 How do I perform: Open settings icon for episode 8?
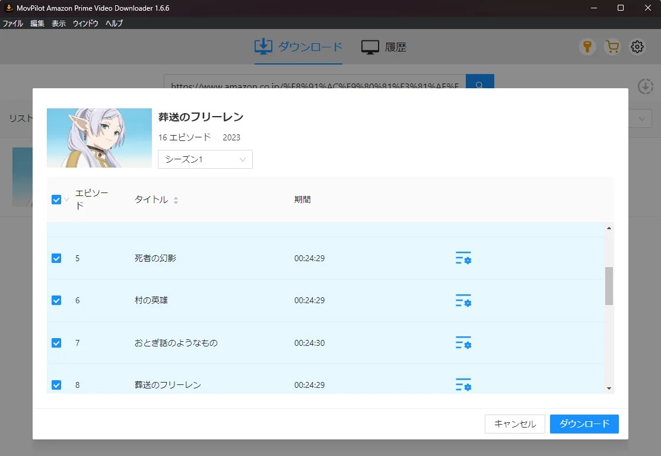tap(463, 384)
